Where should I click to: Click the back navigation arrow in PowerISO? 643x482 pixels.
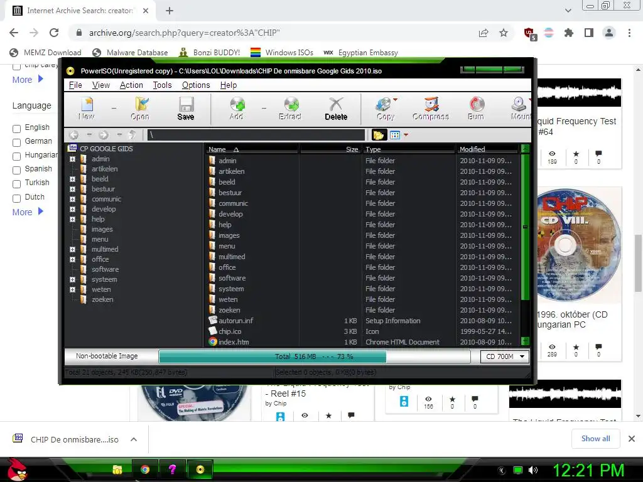click(x=74, y=135)
